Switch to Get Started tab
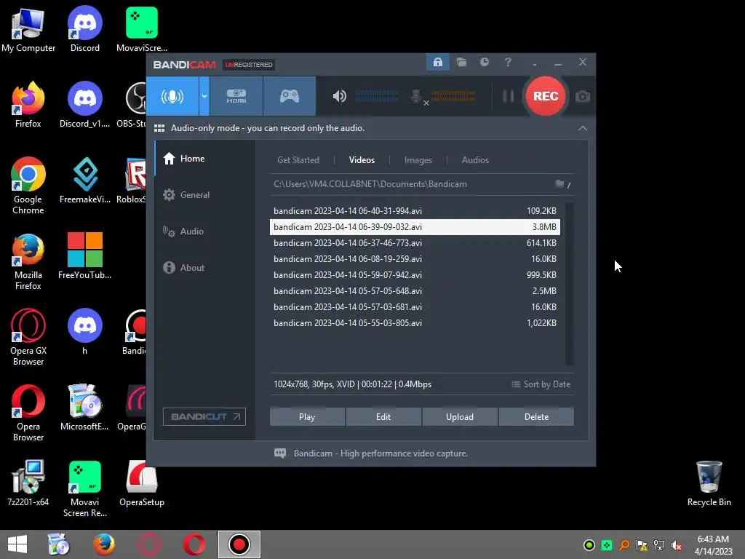Viewport: 745px width, 559px height. coord(298,160)
